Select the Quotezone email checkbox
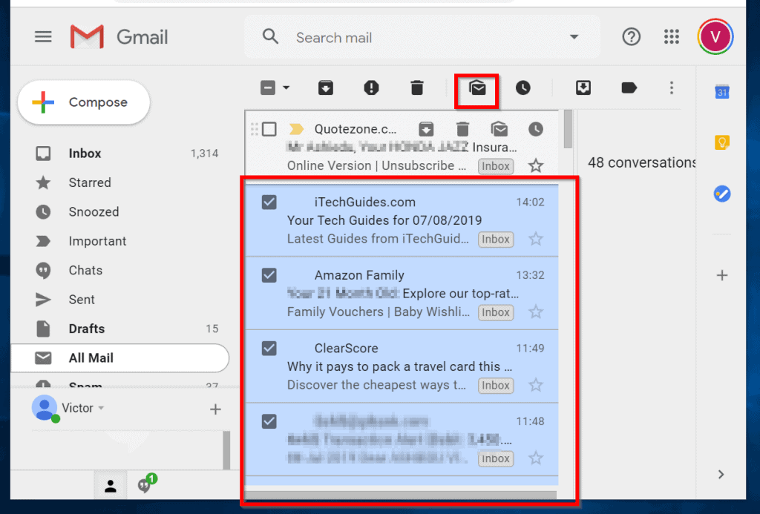 click(x=269, y=129)
